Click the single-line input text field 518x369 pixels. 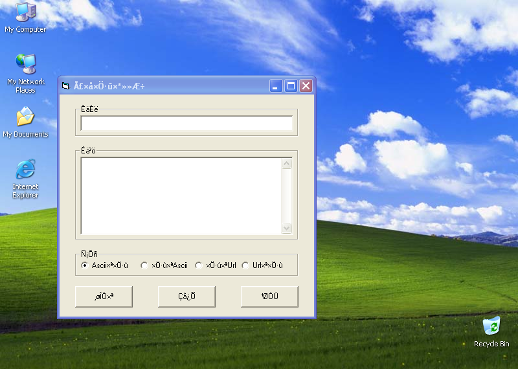coord(186,123)
